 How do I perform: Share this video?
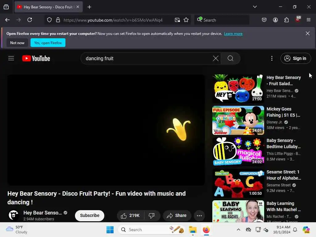177,216
